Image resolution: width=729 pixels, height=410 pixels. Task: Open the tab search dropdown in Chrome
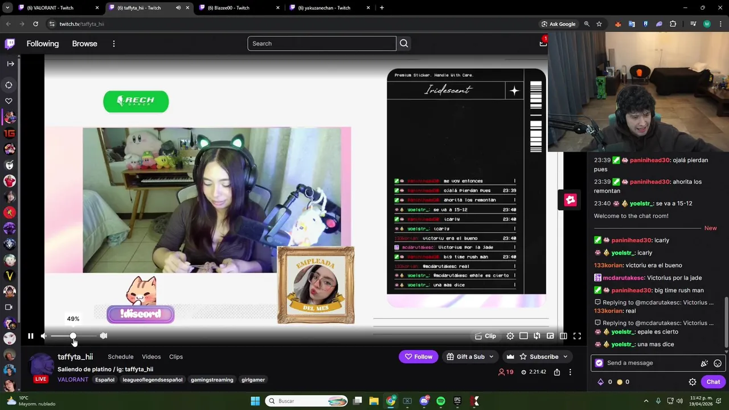[7, 8]
